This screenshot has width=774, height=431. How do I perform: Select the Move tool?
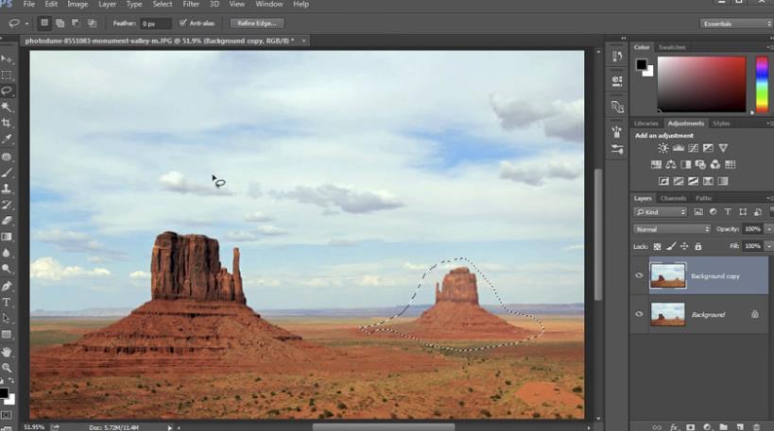pos(7,59)
